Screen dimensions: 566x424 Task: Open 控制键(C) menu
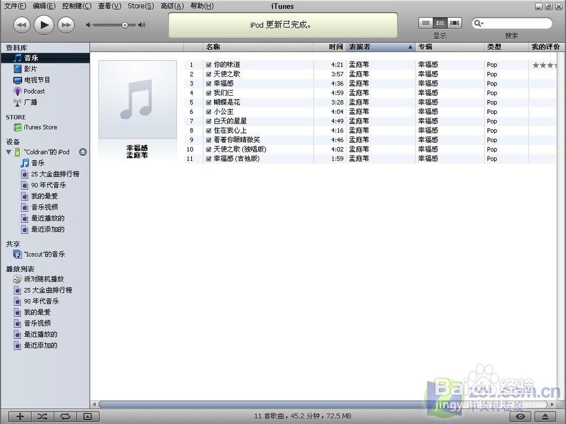76,6
